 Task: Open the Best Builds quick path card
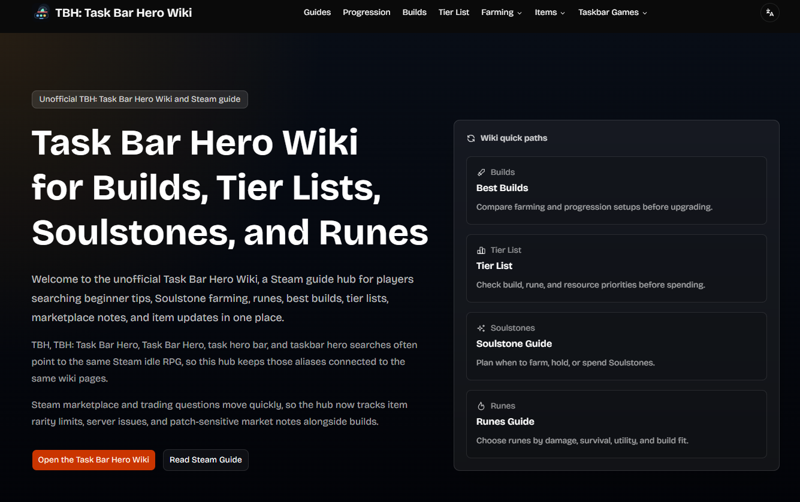(x=617, y=190)
